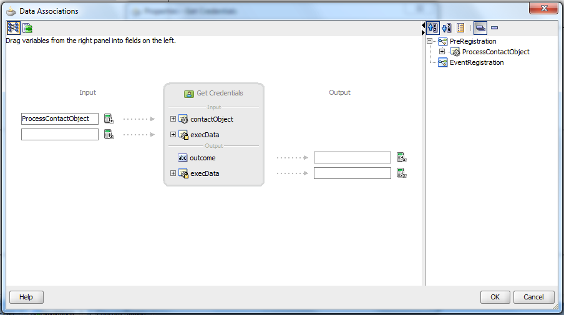Click the list view icon in variables toolbar
Viewport: 564px width, 315px height.
460,27
